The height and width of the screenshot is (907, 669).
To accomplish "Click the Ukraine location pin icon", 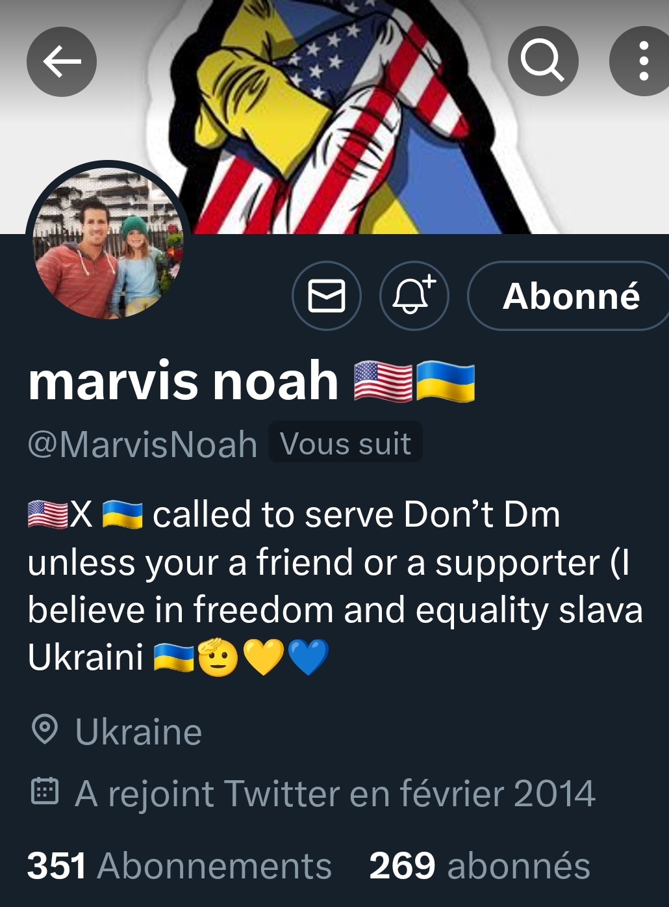I will coord(45,730).
